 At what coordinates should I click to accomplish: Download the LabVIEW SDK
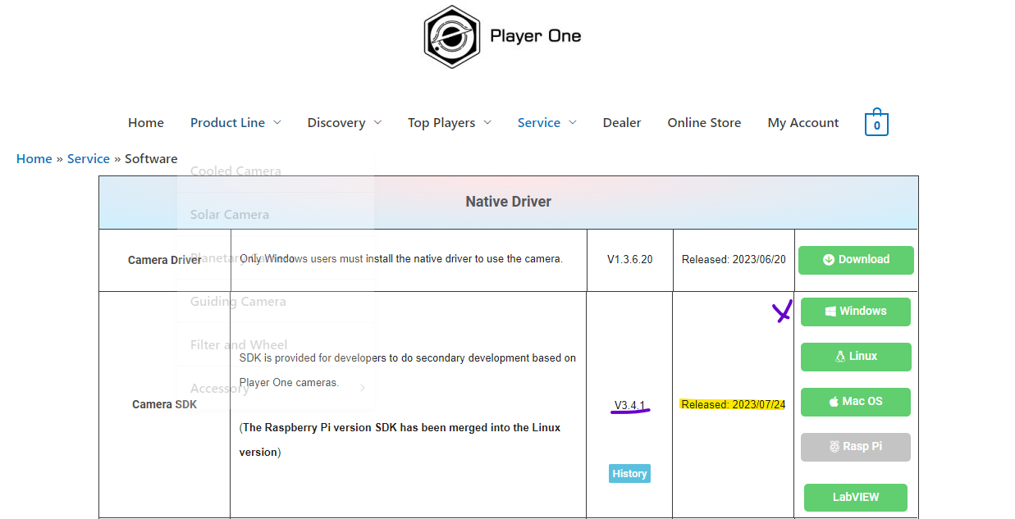pyautogui.click(x=856, y=498)
